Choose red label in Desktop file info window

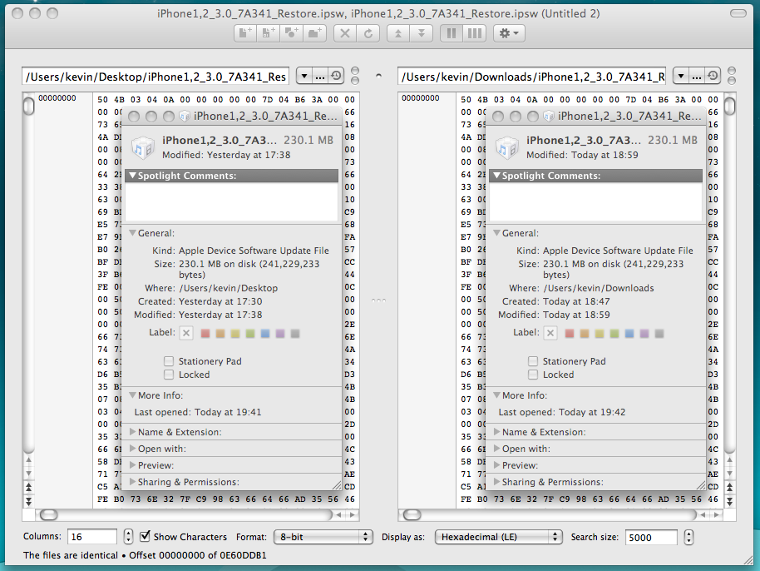pos(205,333)
